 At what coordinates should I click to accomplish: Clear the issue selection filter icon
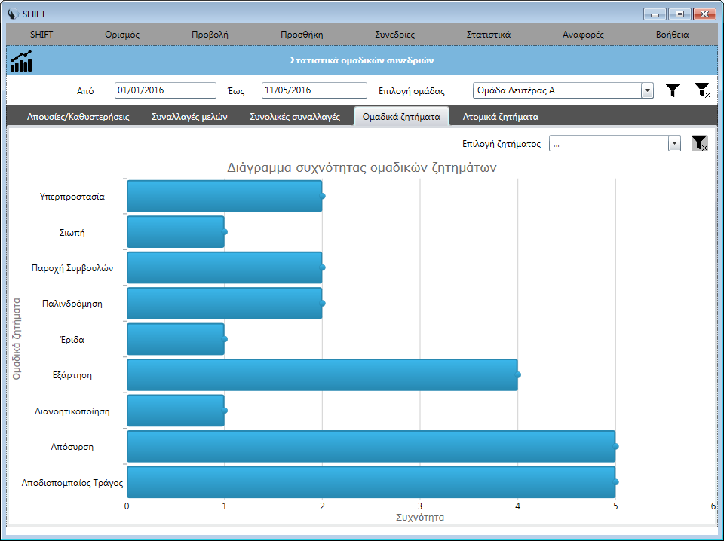click(x=700, y=143)
